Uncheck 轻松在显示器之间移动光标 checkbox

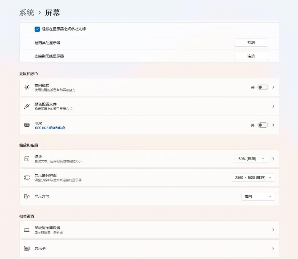pyautogui.click(x=37, y=29)
